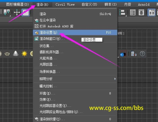Choose 渲染设置(R) from the menu
The width and height of the screenshot is (158, 122).
click(75, 32)
